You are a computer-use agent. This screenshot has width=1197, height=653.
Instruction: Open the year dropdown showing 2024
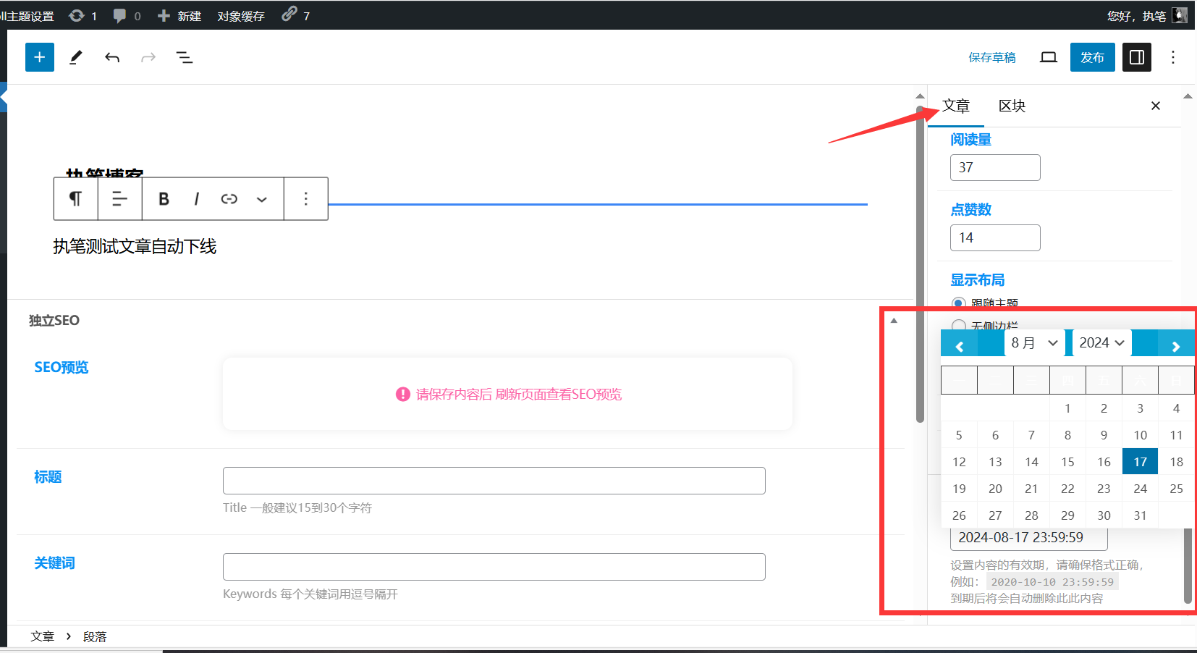(1101, 342)
